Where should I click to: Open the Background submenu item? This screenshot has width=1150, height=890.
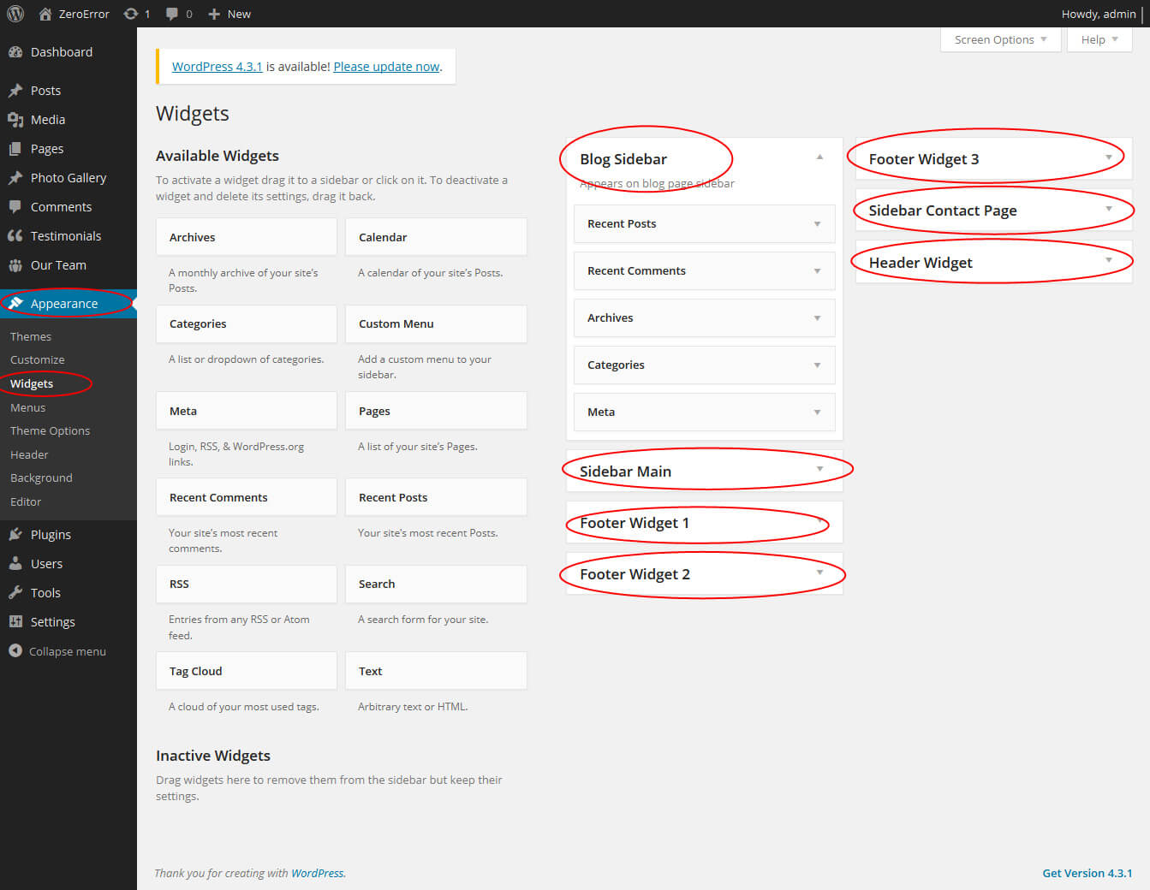click(x=41, y=478)
